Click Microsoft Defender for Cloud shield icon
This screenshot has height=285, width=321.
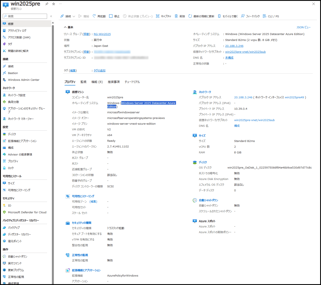tap(4, 212)
